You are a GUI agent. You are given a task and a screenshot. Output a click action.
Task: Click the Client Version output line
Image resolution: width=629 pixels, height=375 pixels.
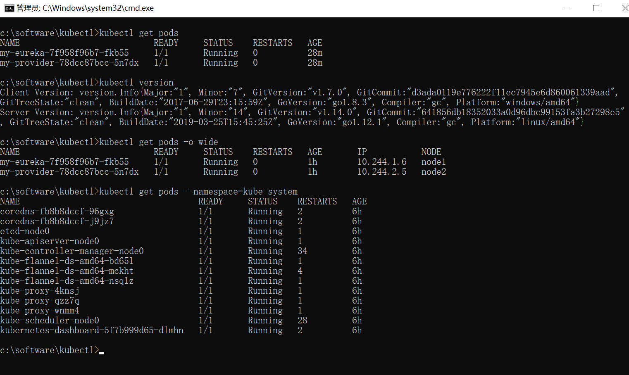tap(309, 97)
